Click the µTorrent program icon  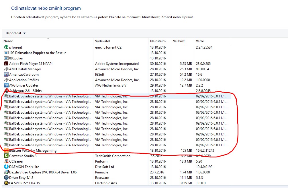[x=6, y=47]
